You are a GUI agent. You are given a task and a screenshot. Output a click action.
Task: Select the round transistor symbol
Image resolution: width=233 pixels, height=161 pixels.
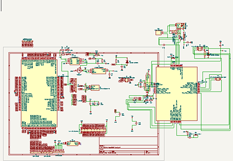click(80, 70)
